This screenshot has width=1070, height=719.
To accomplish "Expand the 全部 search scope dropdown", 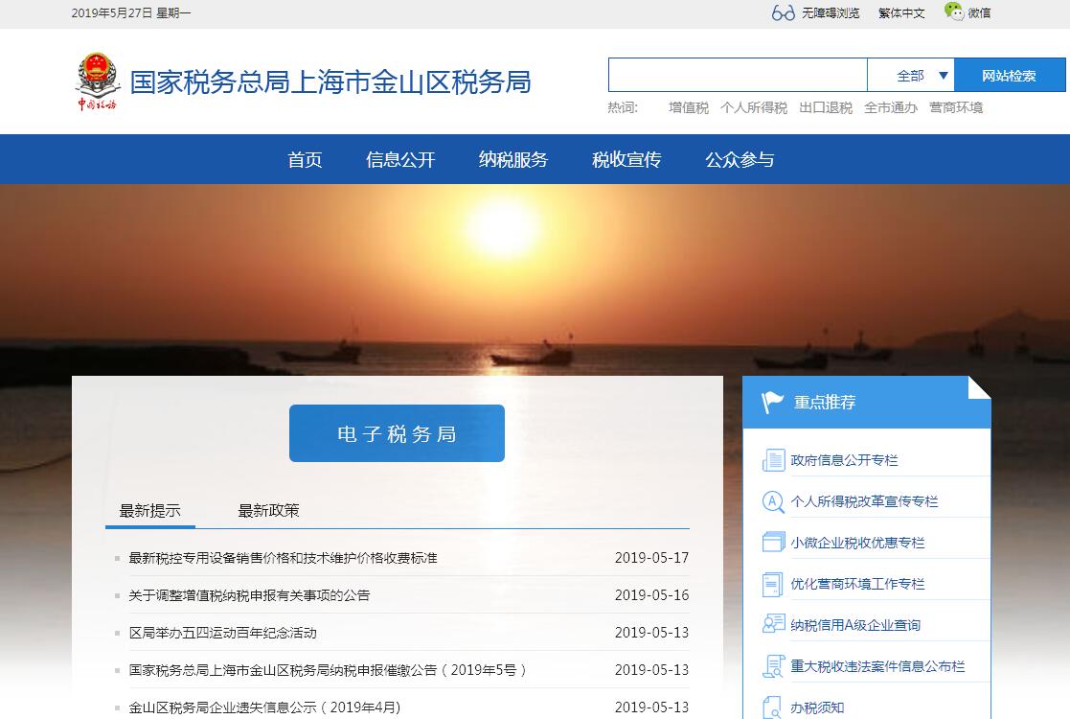I will 922,76.
